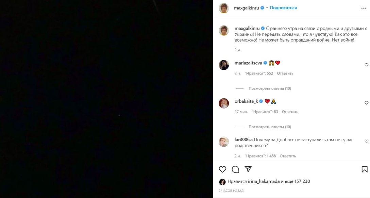Viewport: 370px width, 198px height.
Task: Reply to orbakaite_k's comment via Ответить
Action: [290, 112]
